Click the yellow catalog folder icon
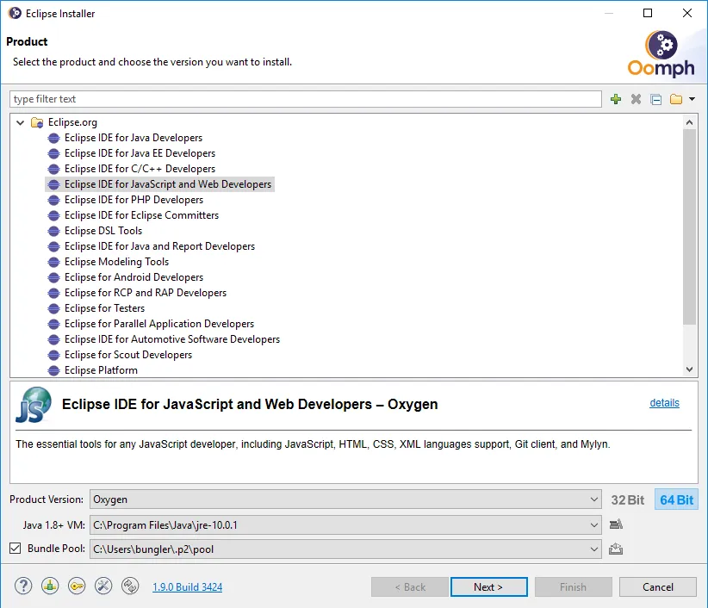The image size is (708, 608). [x=676, y=99]
